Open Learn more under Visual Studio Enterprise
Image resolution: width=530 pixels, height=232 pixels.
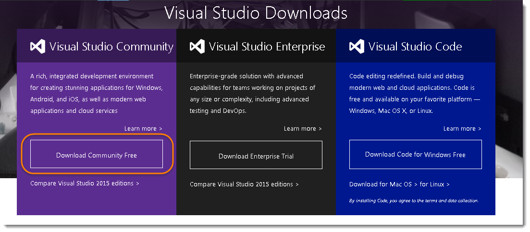[303, 129]
